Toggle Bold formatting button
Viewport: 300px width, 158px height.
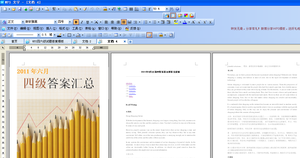[76, 22]
